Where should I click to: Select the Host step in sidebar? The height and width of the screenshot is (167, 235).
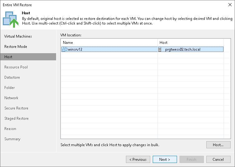pyautogui.click(x=28, y=57)
